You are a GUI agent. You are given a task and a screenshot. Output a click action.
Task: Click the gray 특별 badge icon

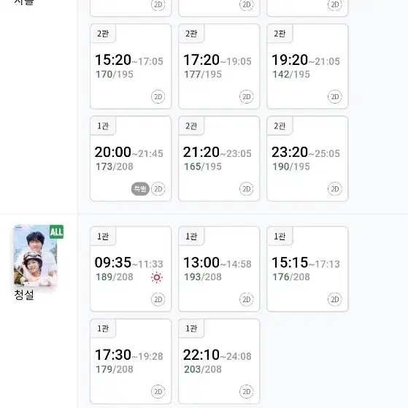(140, 189)
